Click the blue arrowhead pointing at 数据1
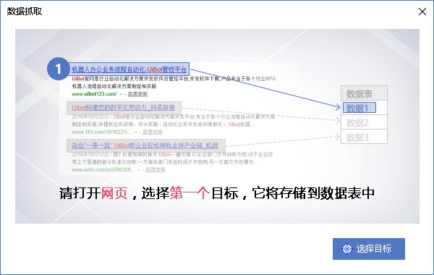The image size is (434, 275). coord(338,106)
